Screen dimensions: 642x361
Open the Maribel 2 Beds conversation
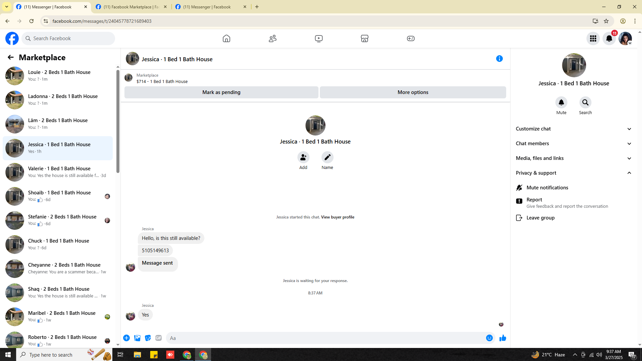pos(58,317)
